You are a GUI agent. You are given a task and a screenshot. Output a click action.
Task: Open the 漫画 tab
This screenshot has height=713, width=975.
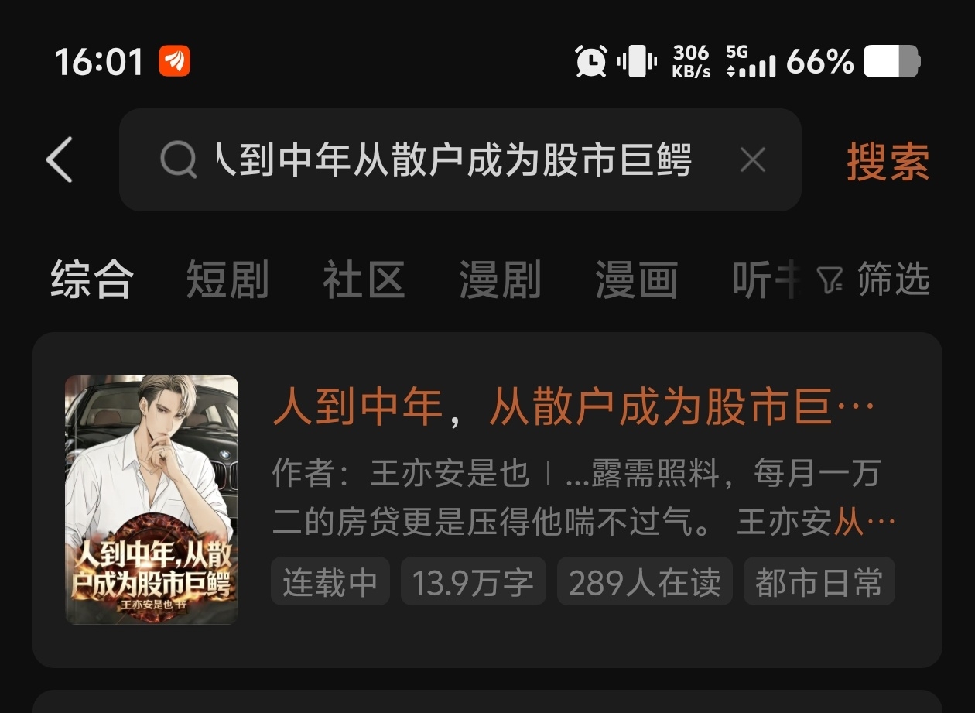pos(636,279)
